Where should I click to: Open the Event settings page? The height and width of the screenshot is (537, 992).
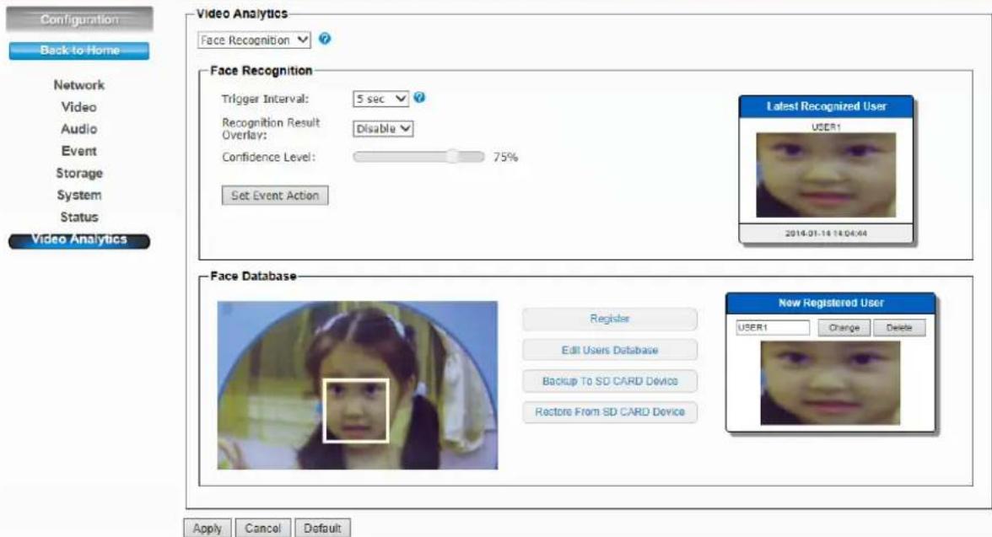[x=79, y=151]
